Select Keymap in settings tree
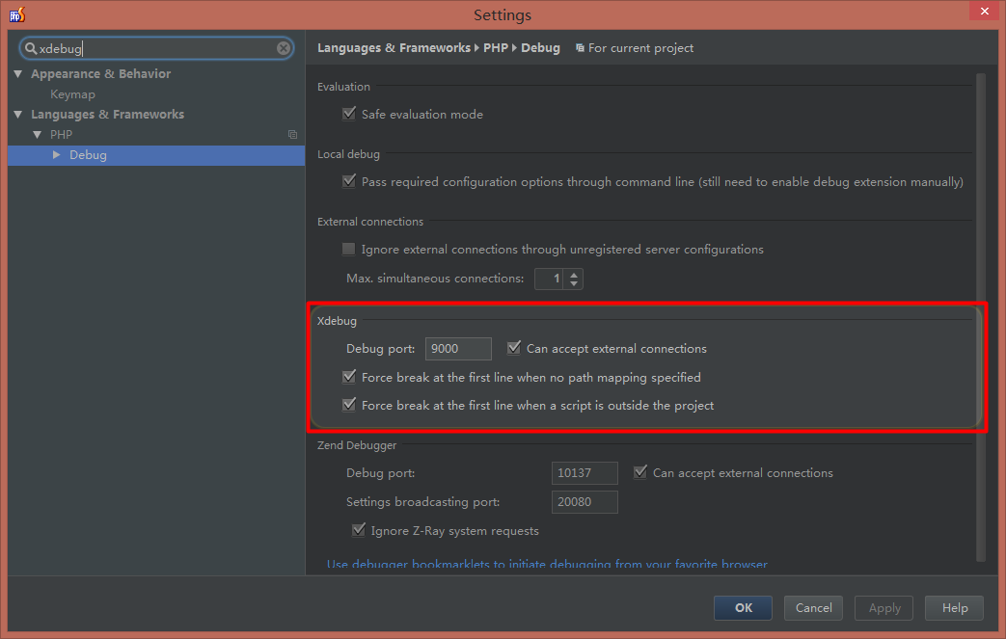This screenshot has height=639, width=1006. coord(72,94)
